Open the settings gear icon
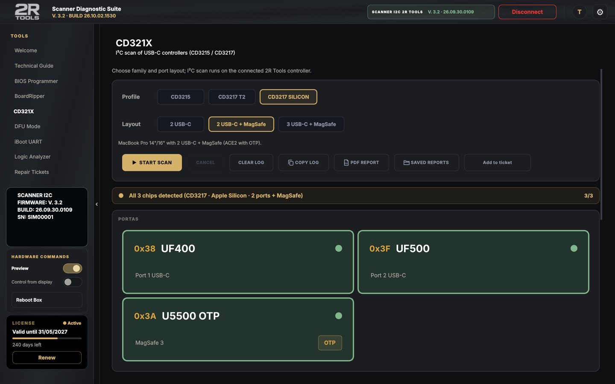The image size is (615, 384). coord(600,12)
